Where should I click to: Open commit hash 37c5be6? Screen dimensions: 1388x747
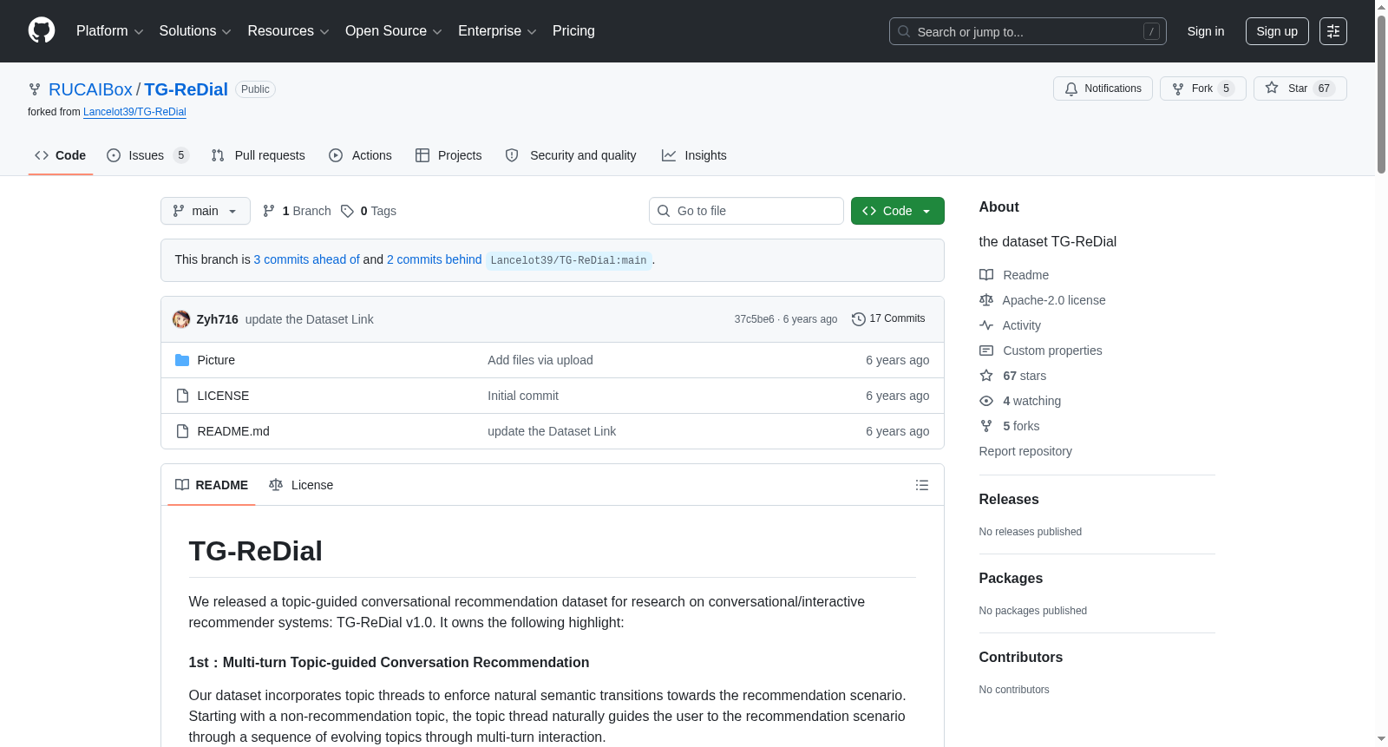754,319
